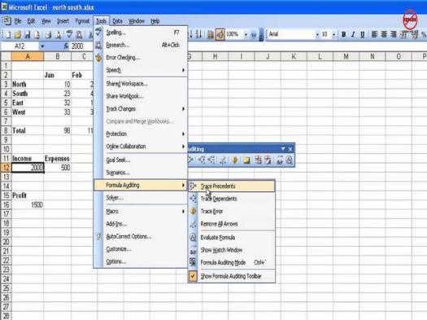Click Evaluate Formula icon in Auditing toolbar

pyautogui.click(x=290, y=160)
